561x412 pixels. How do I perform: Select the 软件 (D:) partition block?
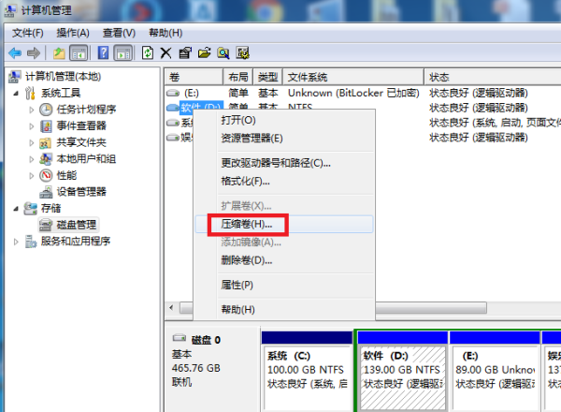(403, 370)
